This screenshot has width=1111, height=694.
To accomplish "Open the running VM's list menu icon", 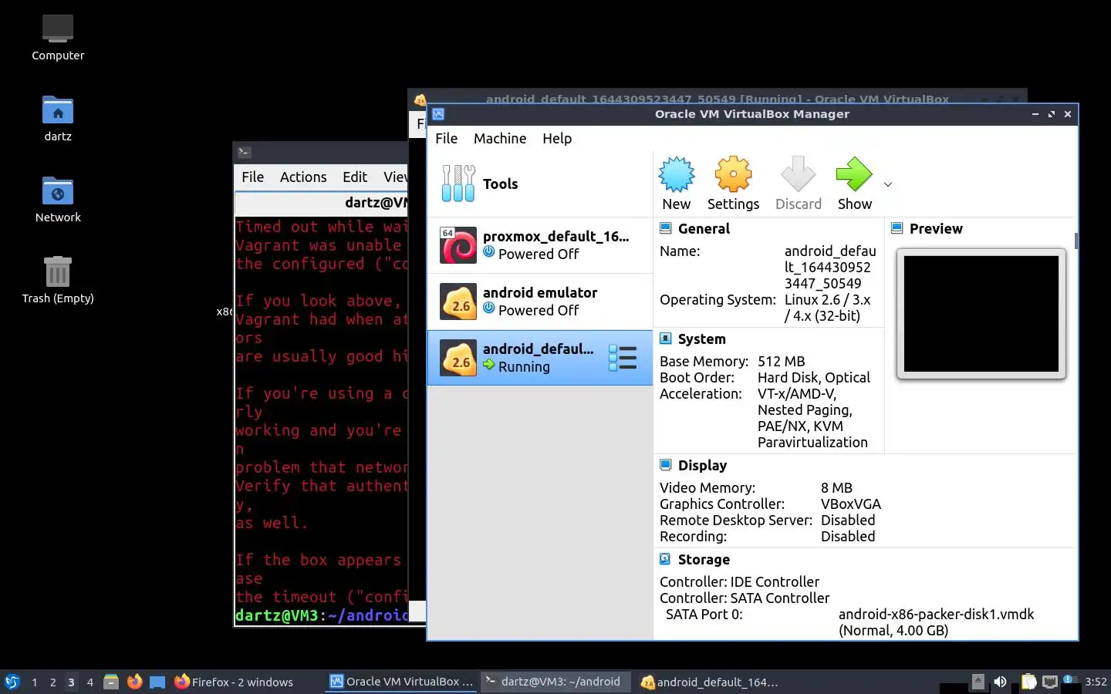I will [x=623, y=358].
